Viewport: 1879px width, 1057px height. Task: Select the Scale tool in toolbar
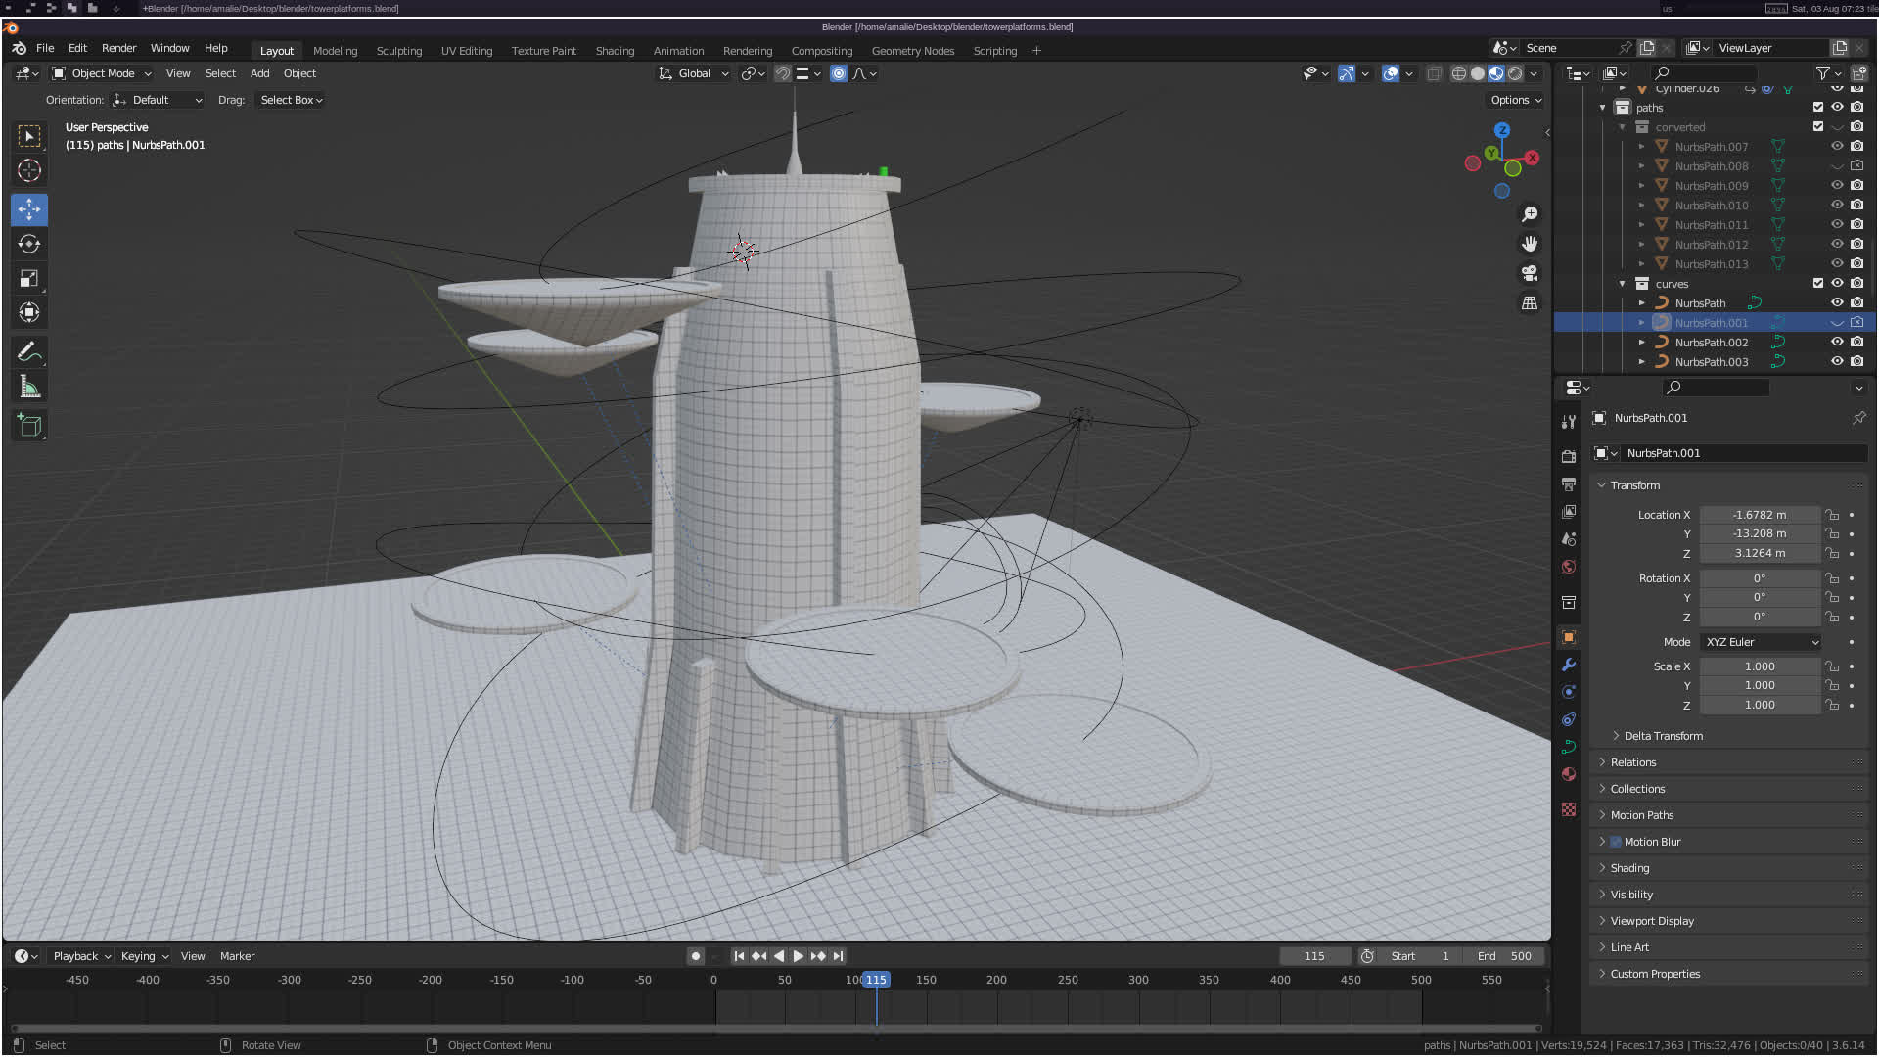(29, 279)
